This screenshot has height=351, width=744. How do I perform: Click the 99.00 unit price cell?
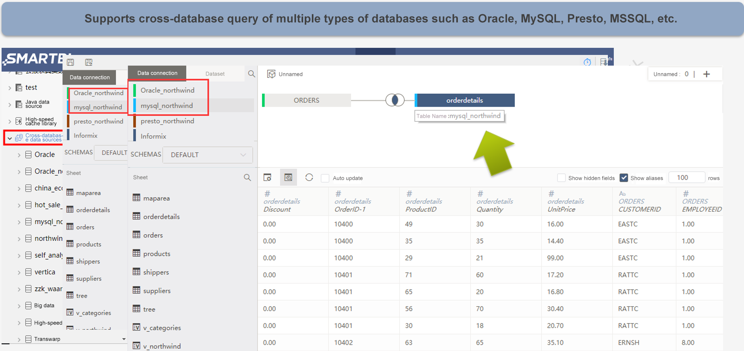[555, 258]
